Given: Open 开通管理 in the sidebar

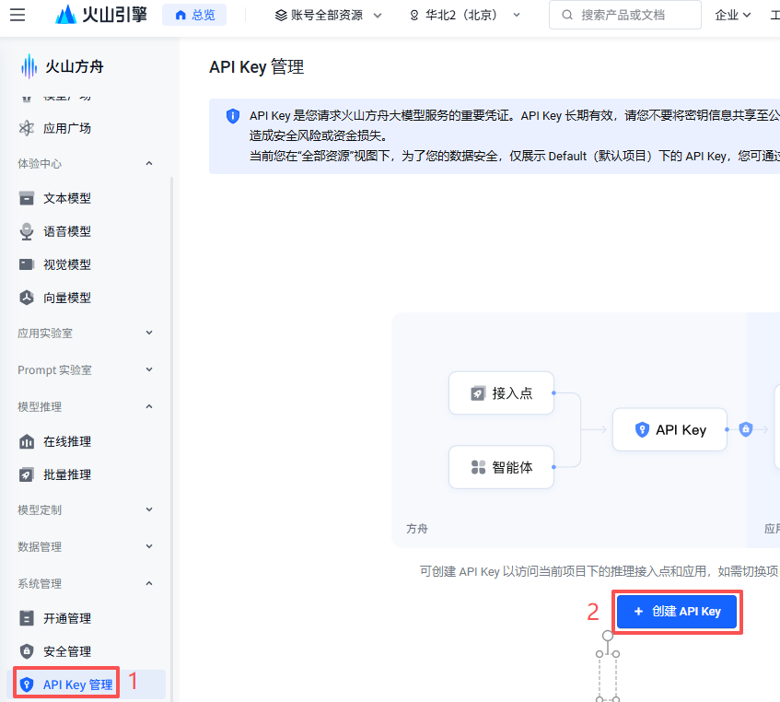Looking at the screenshot, I should (x=66, y=618).
